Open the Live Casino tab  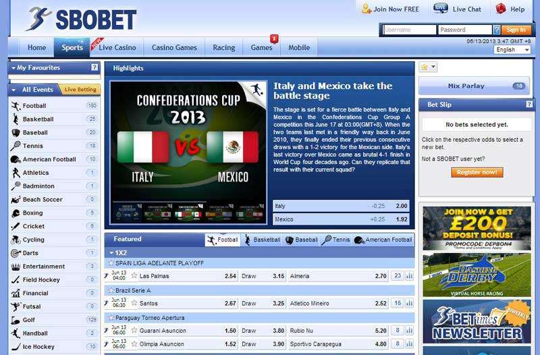(117, 47)
